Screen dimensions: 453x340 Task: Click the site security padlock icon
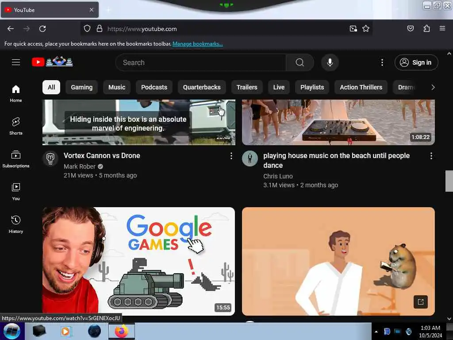(100, 29)
